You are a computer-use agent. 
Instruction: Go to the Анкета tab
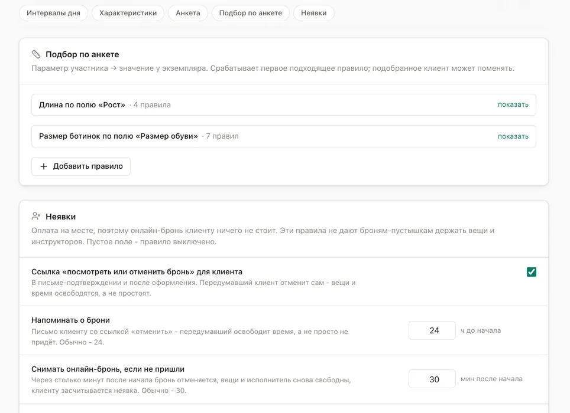[x=188, y=13]
